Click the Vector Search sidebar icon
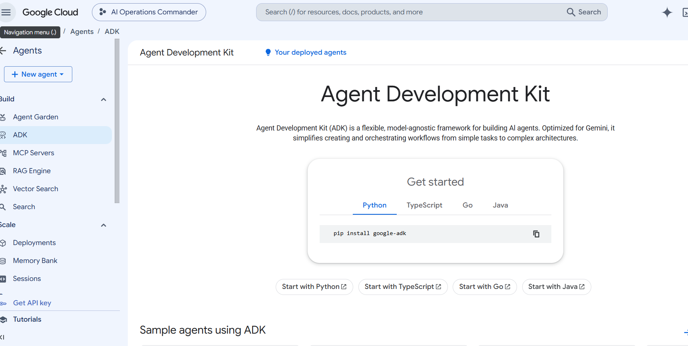The image size is (688, 346). click(3, 189)
